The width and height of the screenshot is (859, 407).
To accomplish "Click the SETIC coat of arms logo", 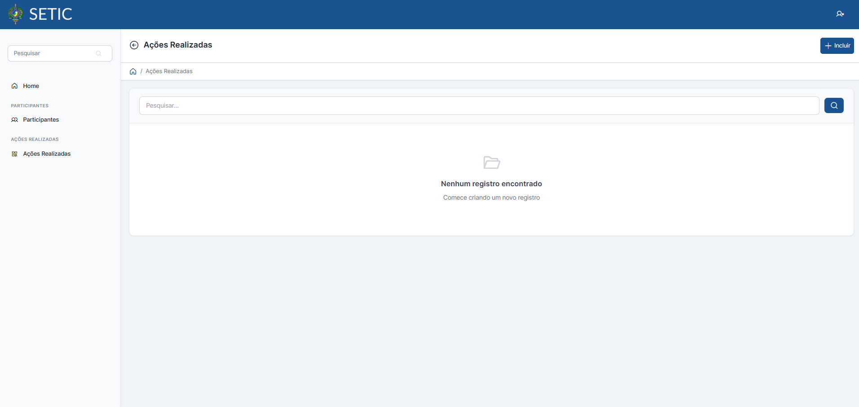I will 16,14.
